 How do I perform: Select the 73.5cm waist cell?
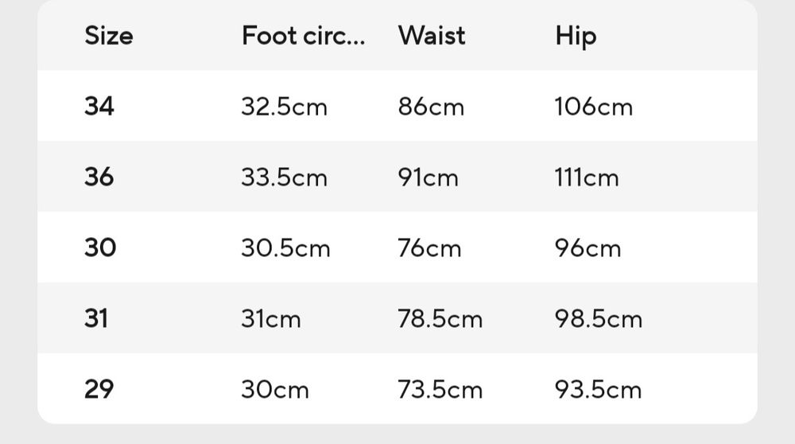click(440, 390)
